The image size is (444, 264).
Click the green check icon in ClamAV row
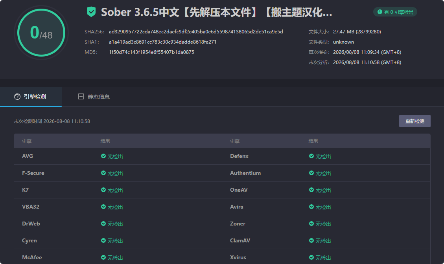click(x=311, y=240)
